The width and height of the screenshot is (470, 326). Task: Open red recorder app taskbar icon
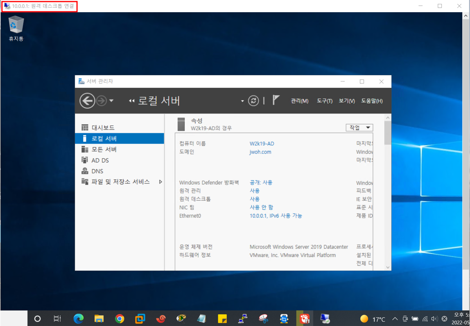[x=304, y=319]
